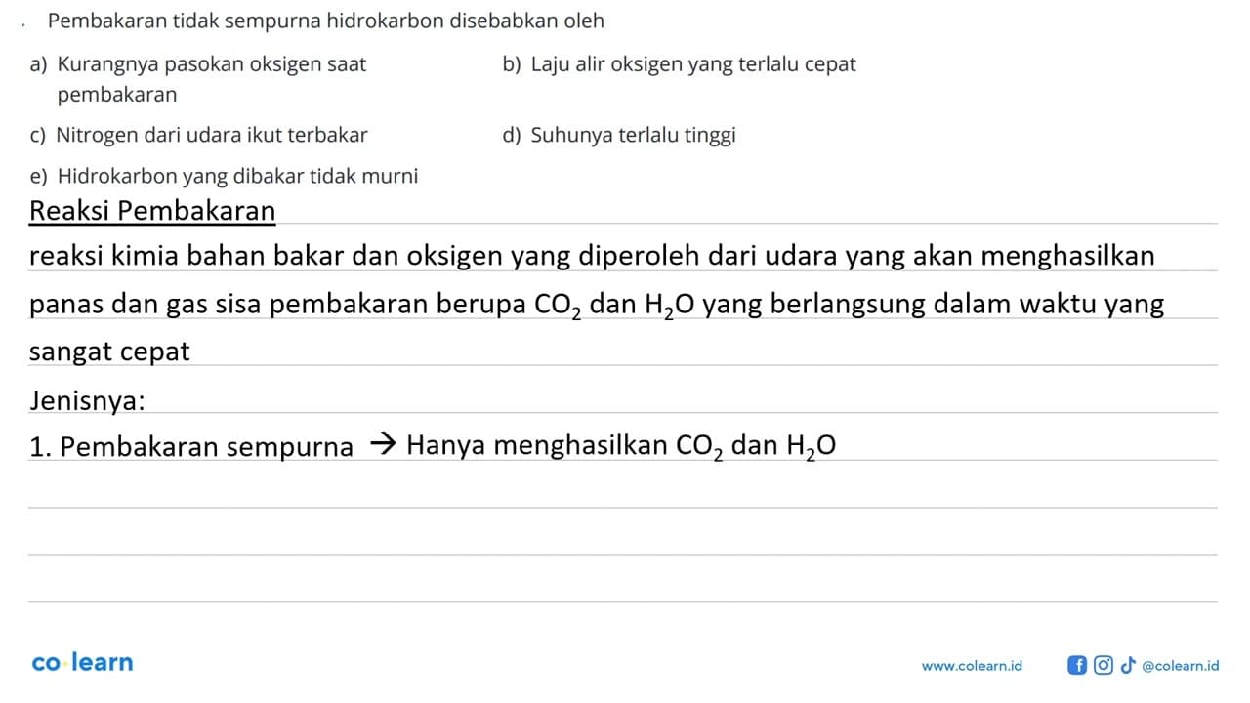Click the @colearn.id social handle
Screen dimensions: 1250x703
click(x=1181, y=665)
